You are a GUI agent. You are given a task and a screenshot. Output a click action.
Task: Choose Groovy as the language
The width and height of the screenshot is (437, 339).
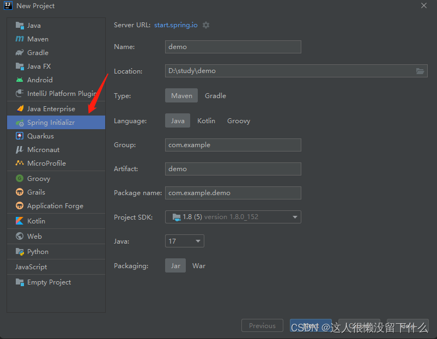[x=239, y=120]
